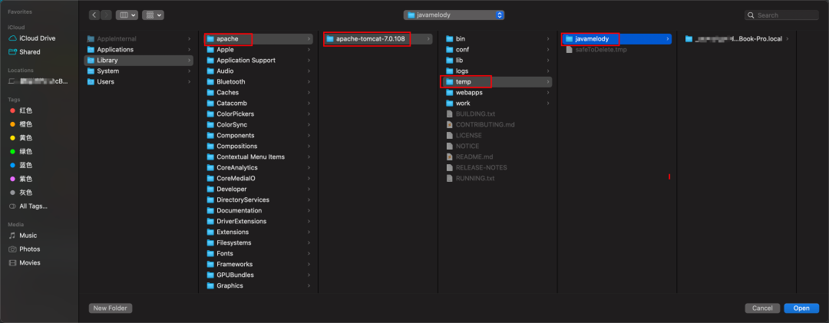
Task: Select the lib folder
Action: point(497,61)
